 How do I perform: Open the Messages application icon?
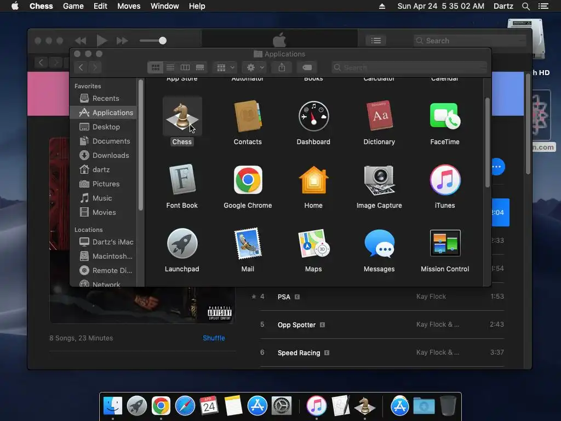pyautogui.click(x=379, y=243)
